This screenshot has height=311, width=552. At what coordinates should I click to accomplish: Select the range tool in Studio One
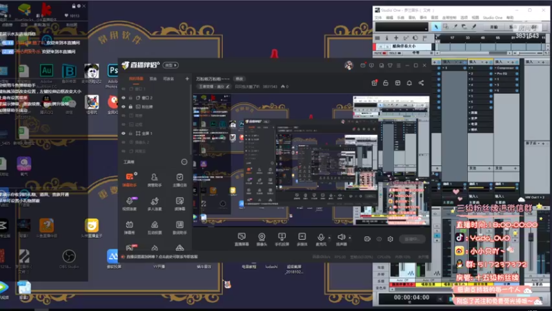(x=446, y=27)
